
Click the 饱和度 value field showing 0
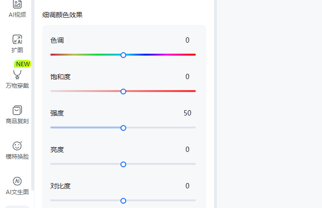[187, 77]
